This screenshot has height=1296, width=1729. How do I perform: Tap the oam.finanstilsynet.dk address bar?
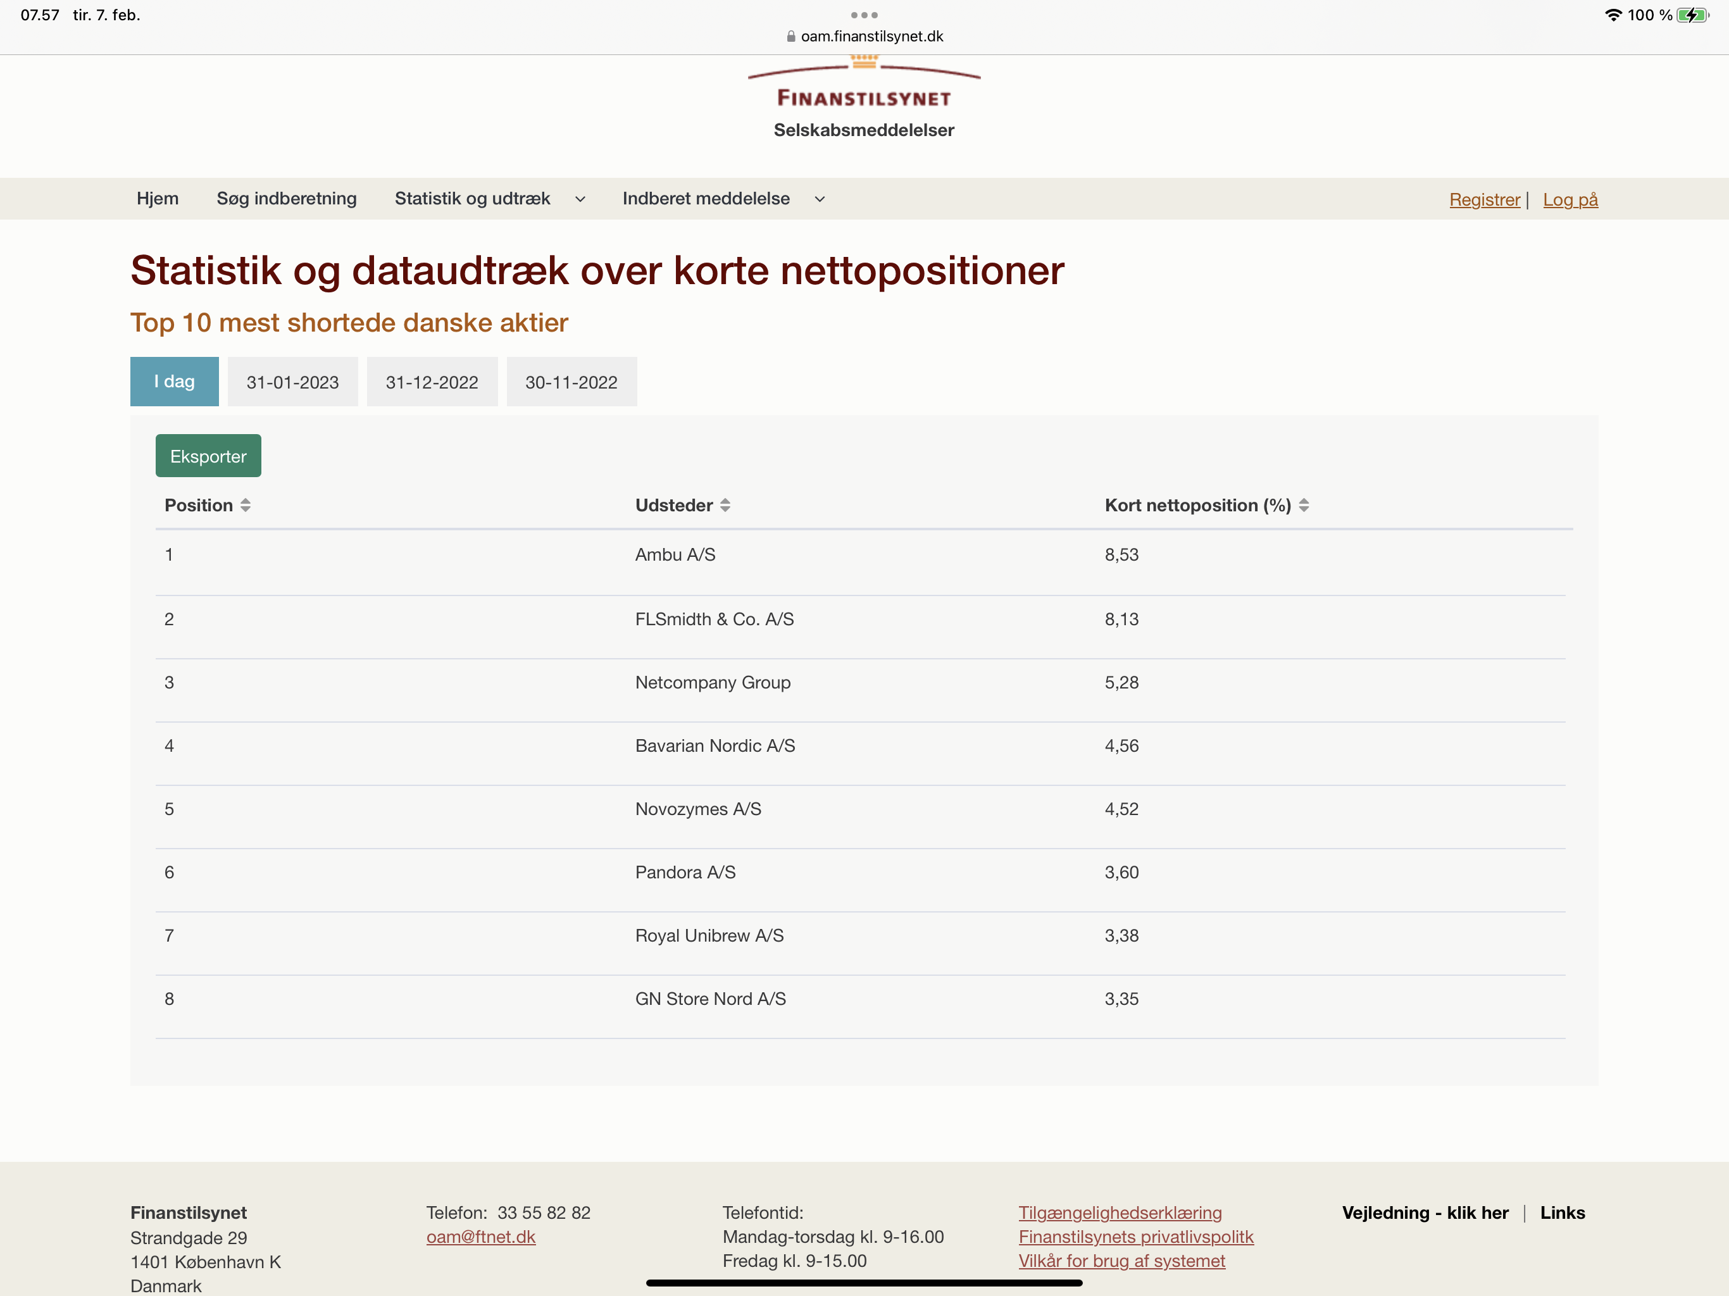point(864,37)
